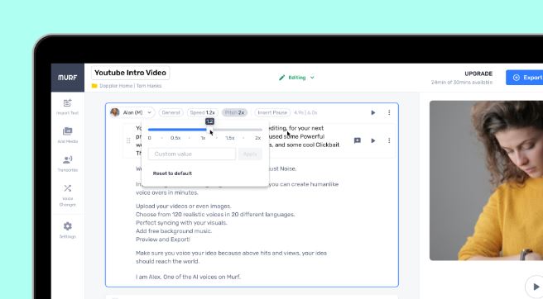This screenshot has height=299, width=543.
Task: Open Settings from the sidebar gear
Action: [68, 230]
